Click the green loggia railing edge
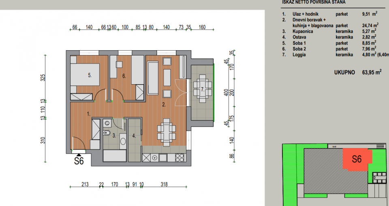389x206 pixels. (x=214, y=92)
